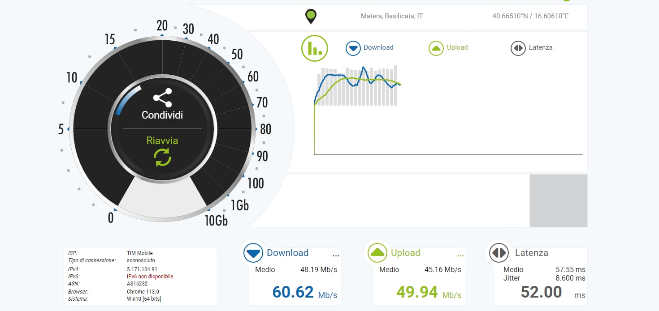Toggle the Download series in chart legend
This screenshot has width=659, height=311.
370,48
